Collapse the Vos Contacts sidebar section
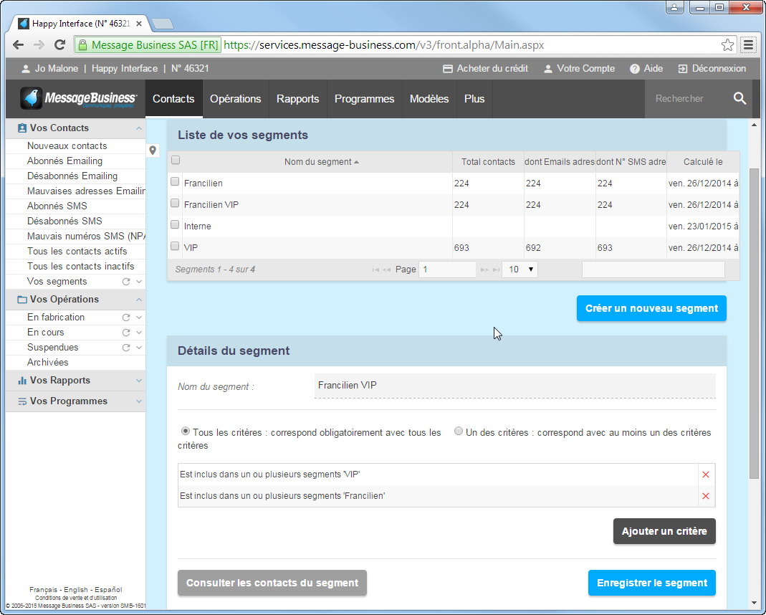The image size is (766, 615). pyautogui.click(x=138, y=128)
